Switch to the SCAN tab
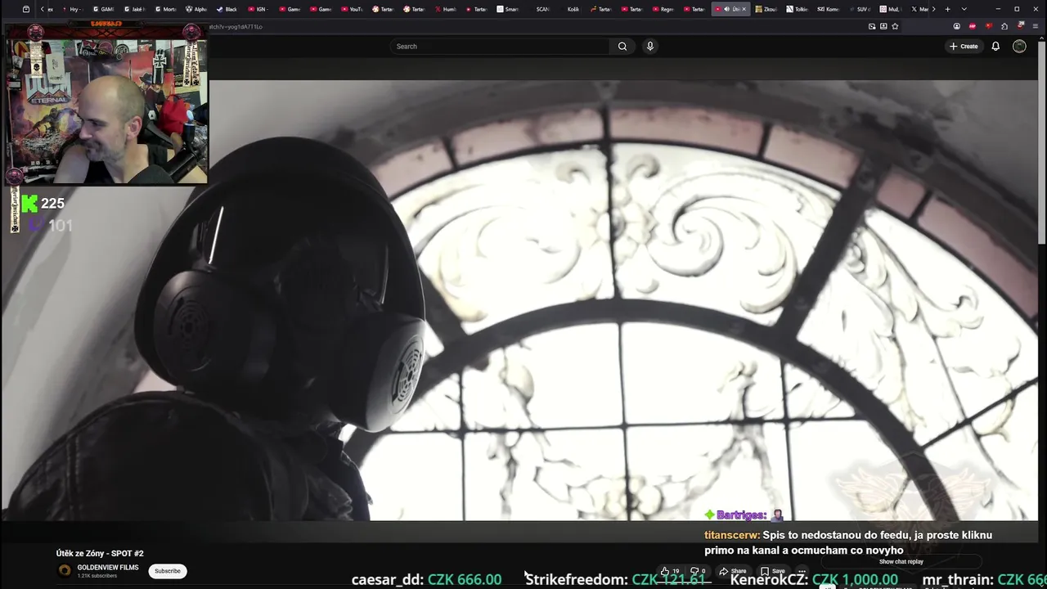Screen dimensions: 1047x589 539,9
